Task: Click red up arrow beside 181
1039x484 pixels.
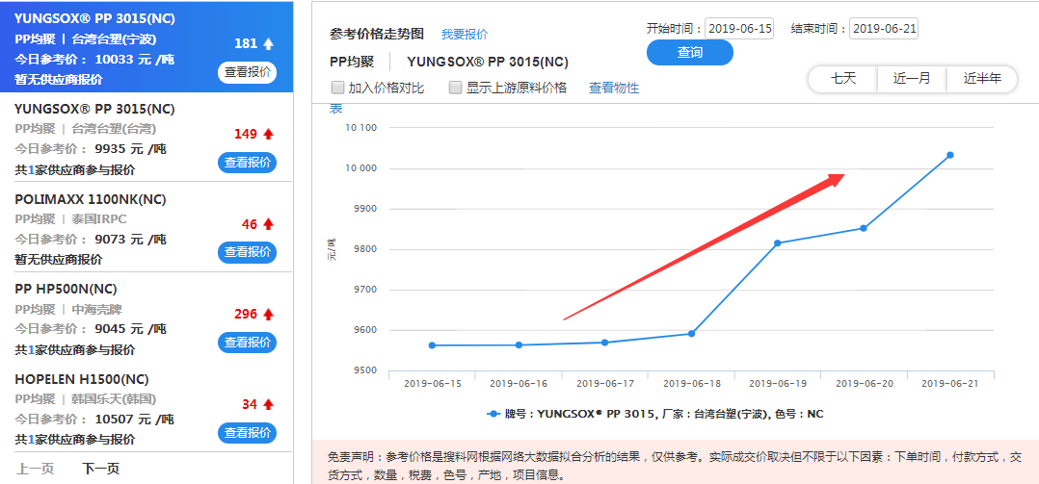Action: pos(268,43)
